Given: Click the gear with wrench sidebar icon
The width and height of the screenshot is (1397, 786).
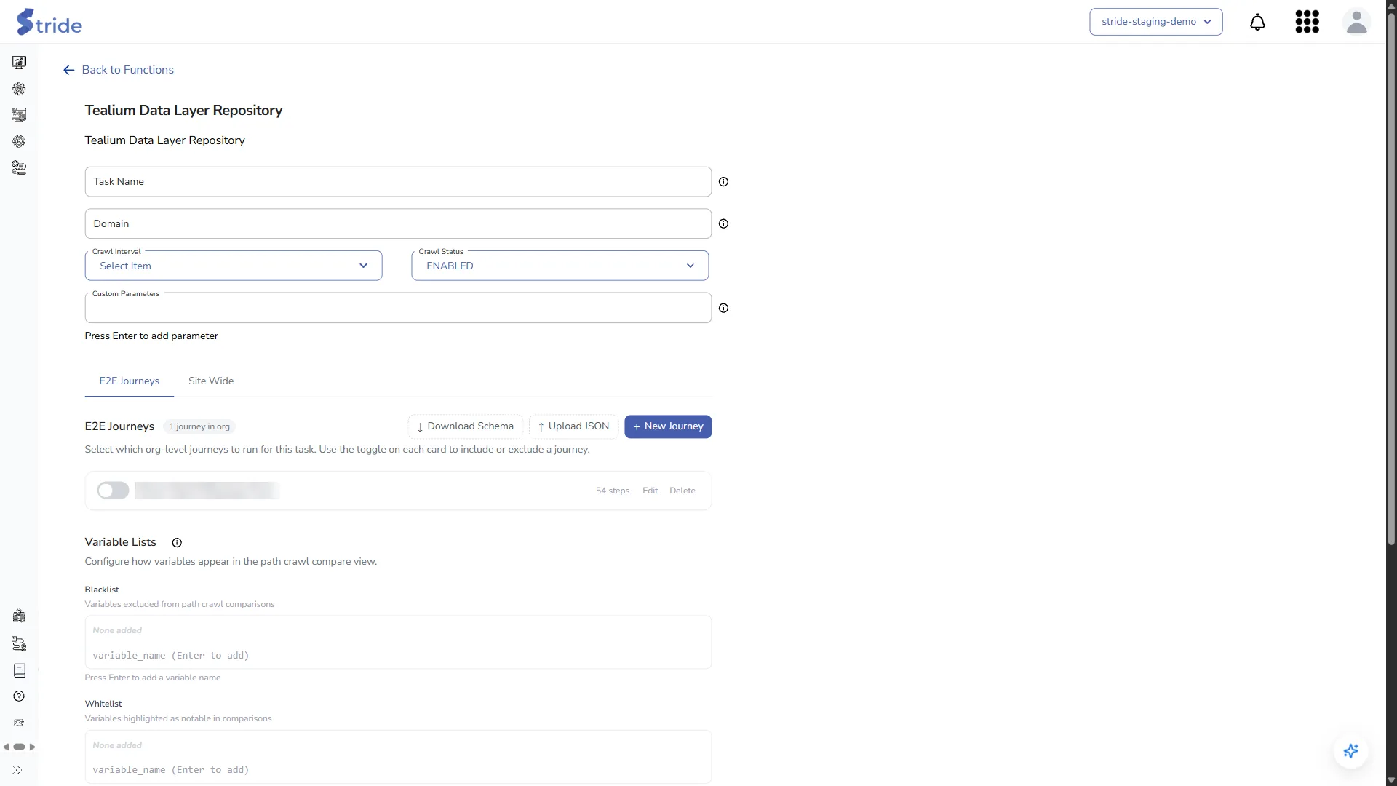Looking at the screenshot, I should [19, 89].
